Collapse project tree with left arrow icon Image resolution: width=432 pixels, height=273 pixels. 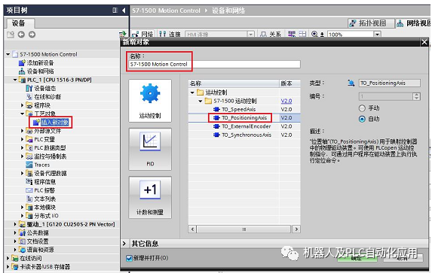pyautogui.click(x=124, y=11)
